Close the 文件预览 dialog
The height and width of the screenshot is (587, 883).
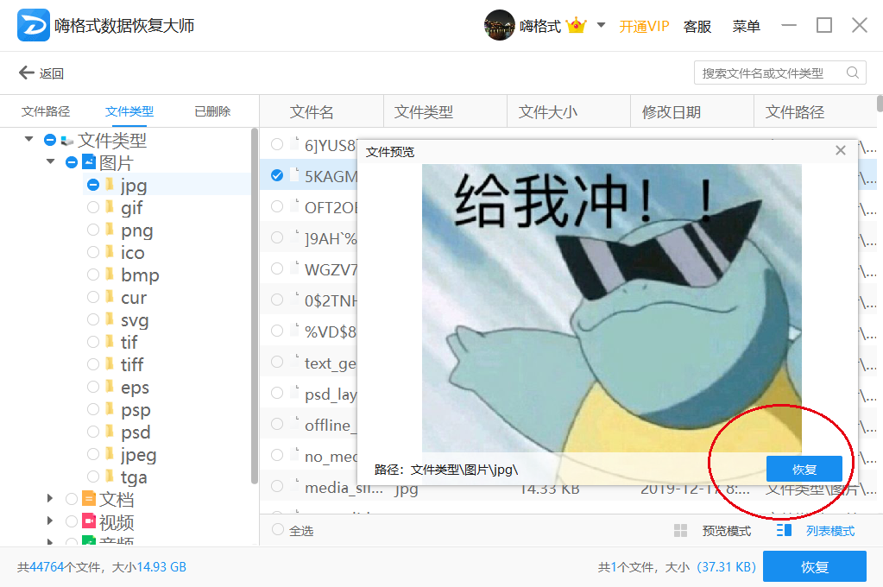(841, 150)
